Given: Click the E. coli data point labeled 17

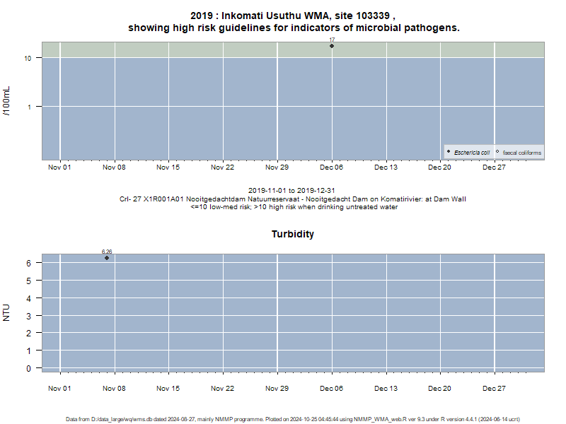Looking at the screenshot, I should pyautogui.click(x=332, y=46).
